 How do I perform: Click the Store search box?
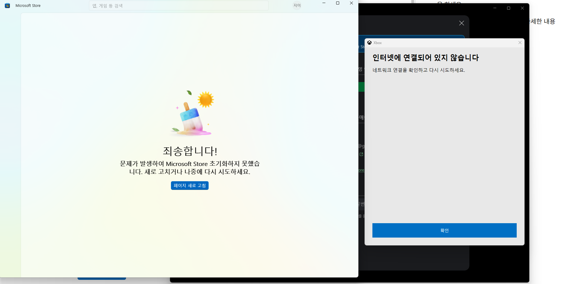point(178,6)
